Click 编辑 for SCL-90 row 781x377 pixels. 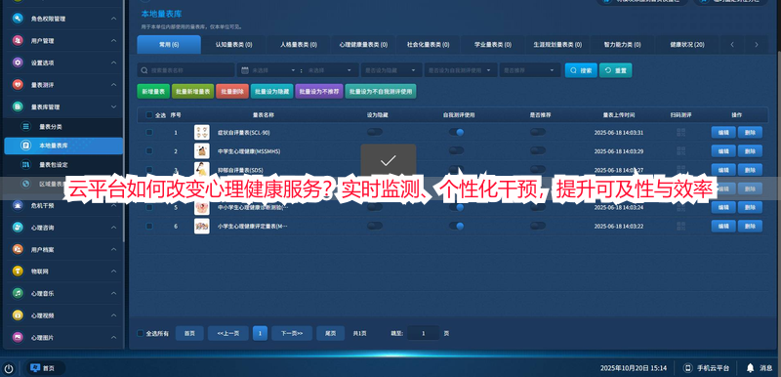723,133
